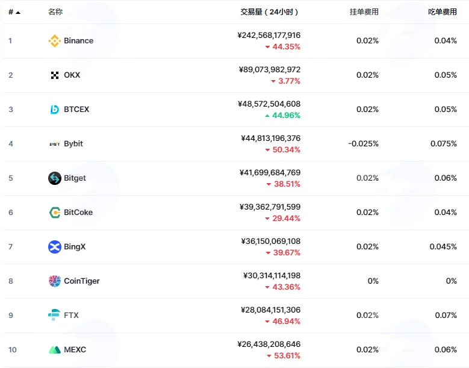Click Bybit taker fee 0.075%
The width and height of the screenshot is (469, 368).
click(444, 144)
